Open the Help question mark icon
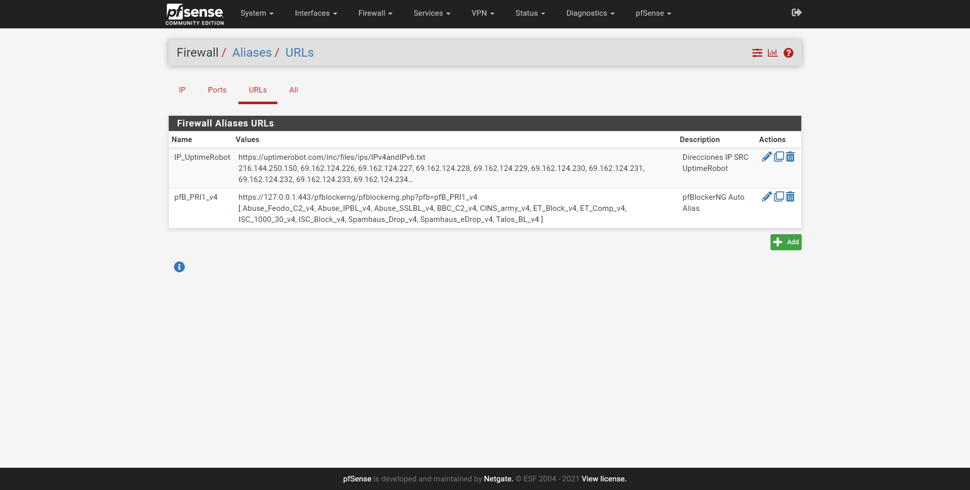The width and height of the screenshot is (970, 490). (x=788, y=53)
